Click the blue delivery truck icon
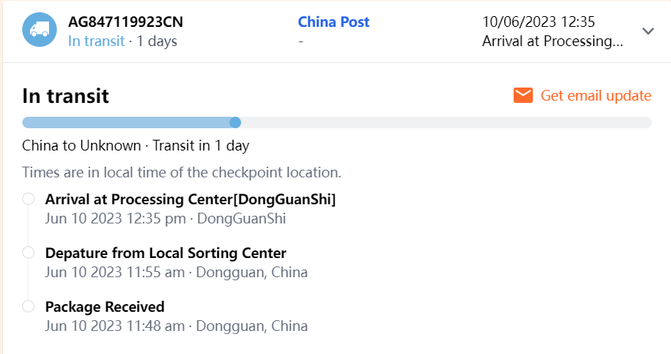Image resolution: width=671 pixels, height=354 pixels. click(39, 31)
